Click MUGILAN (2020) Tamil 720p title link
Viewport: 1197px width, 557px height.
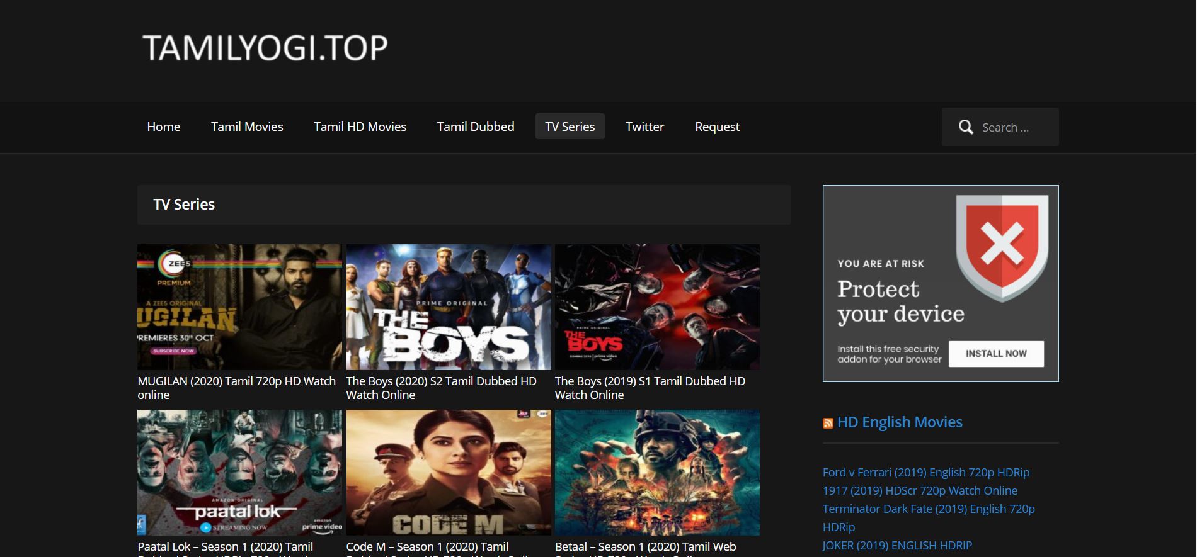237,388
